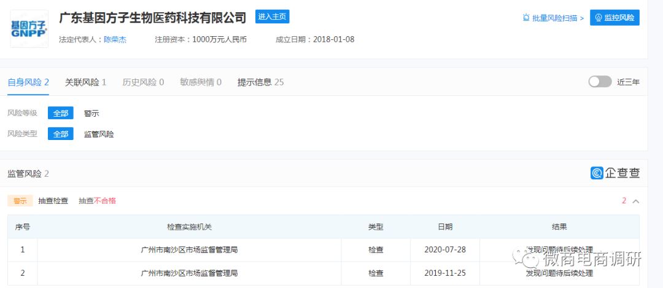
Task: Click the 结果 column header
Action: click(559, 227)
